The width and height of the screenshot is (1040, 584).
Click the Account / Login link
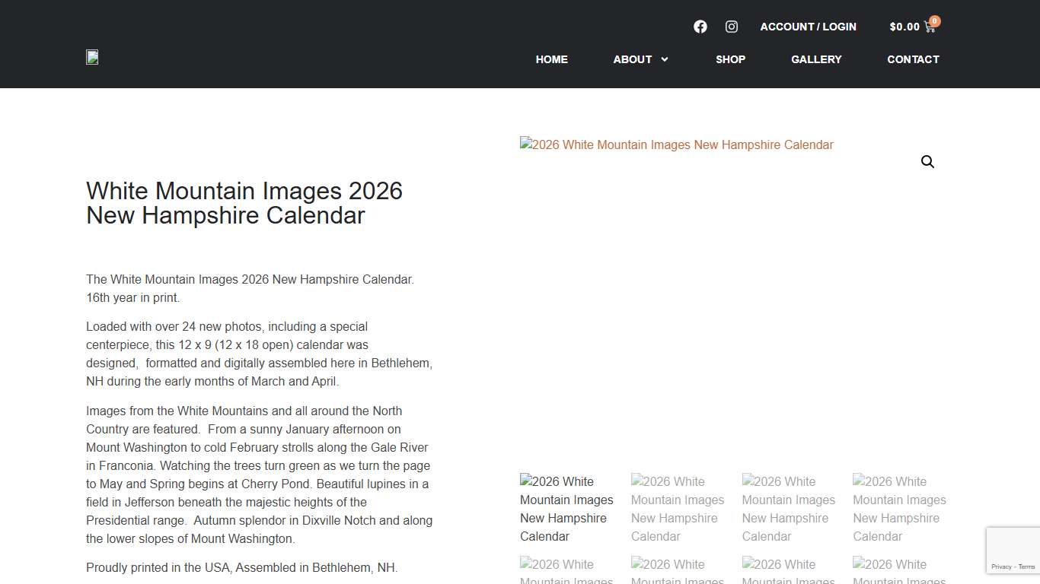pos(808,27)
